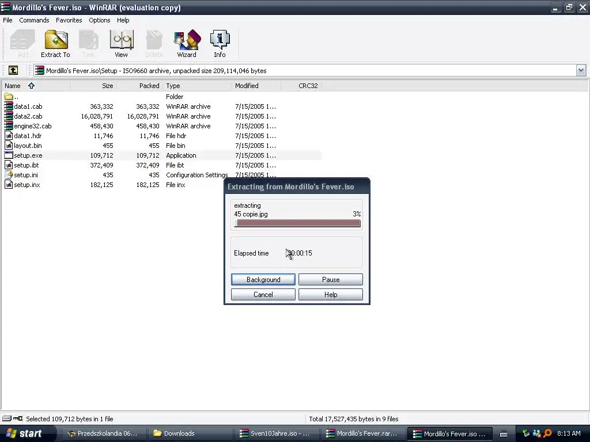Viewport: 590px width, 442px height.
Task: Sort by Modified column header
Action: pos(256,86)
